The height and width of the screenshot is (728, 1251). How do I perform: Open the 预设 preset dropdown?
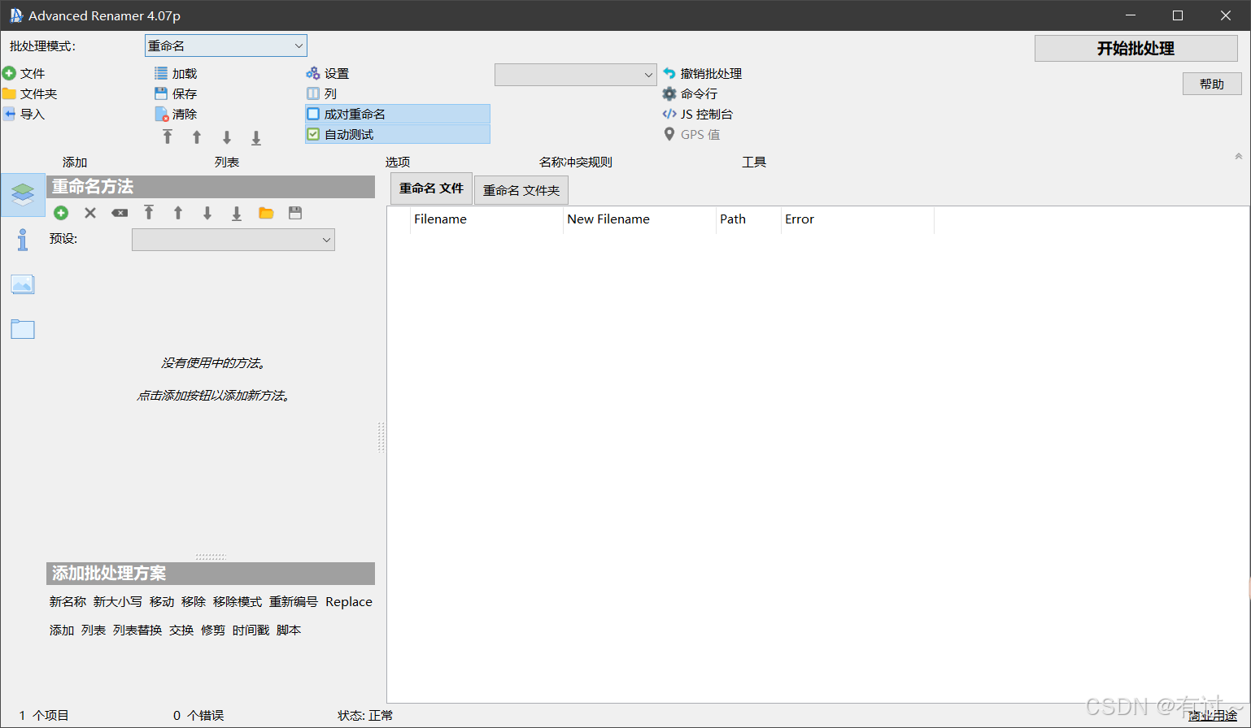tap(233, 240)
